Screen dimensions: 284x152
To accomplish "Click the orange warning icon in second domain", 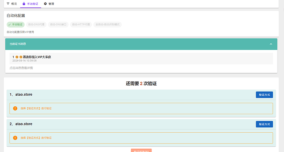I will click(15, 138).
